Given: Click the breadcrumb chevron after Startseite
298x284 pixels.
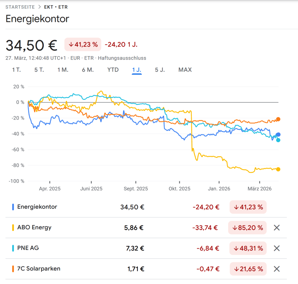Looking at the screenshot, I should tap(40, 7).
